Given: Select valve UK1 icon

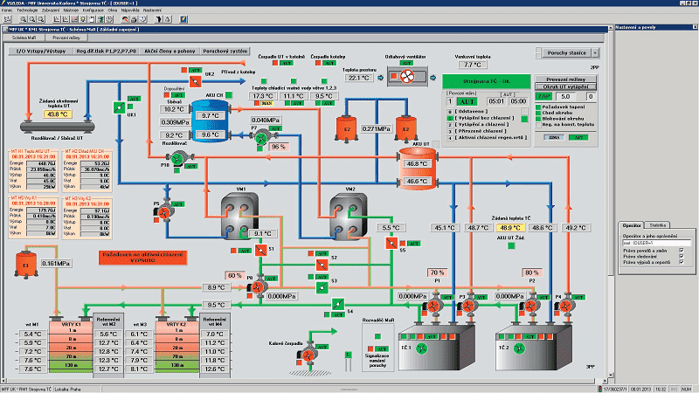Looking at the screenshot, I should pyautogui.click(x=119, y=107).
